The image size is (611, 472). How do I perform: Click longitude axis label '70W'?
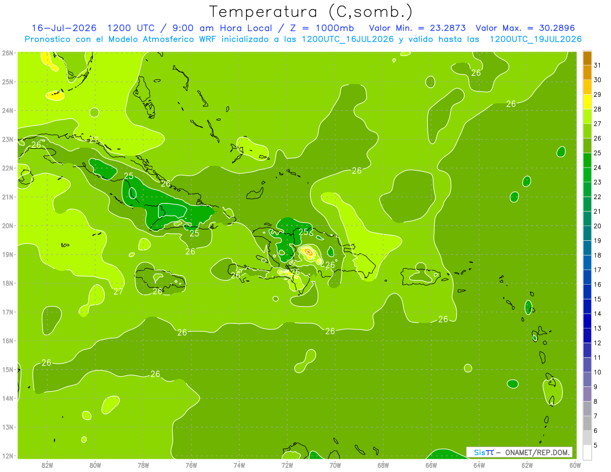[335, 465]
